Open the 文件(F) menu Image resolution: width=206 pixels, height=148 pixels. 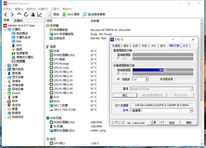point(7,9)
